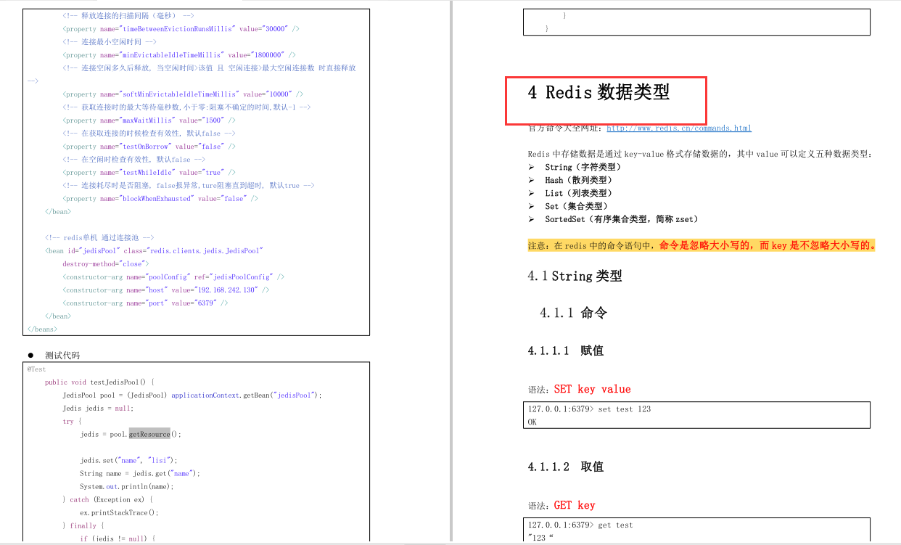This screenshot has height=545, width=901.
Task: Click the "OK" result under set test
Action: click(x=532, y=422)
